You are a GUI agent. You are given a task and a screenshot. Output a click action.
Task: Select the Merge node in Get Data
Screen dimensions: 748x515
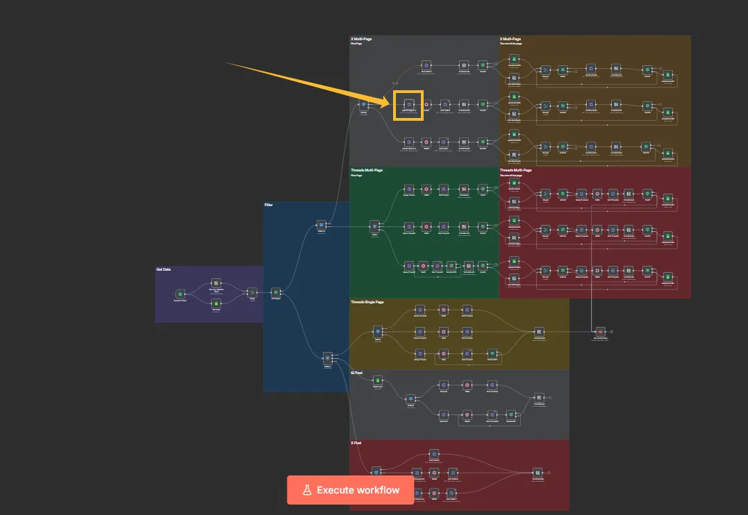pyautogui.click(x=252, y=292)
